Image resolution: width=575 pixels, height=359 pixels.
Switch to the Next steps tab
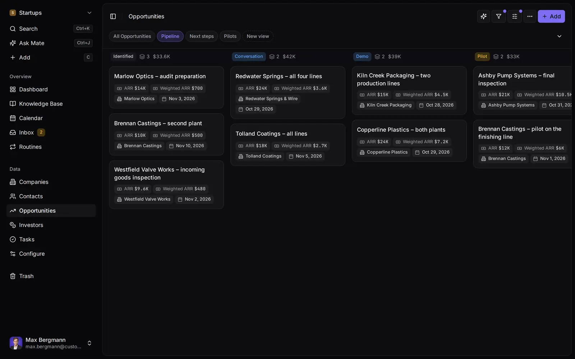pyautogui.click(x=202, y=36)
